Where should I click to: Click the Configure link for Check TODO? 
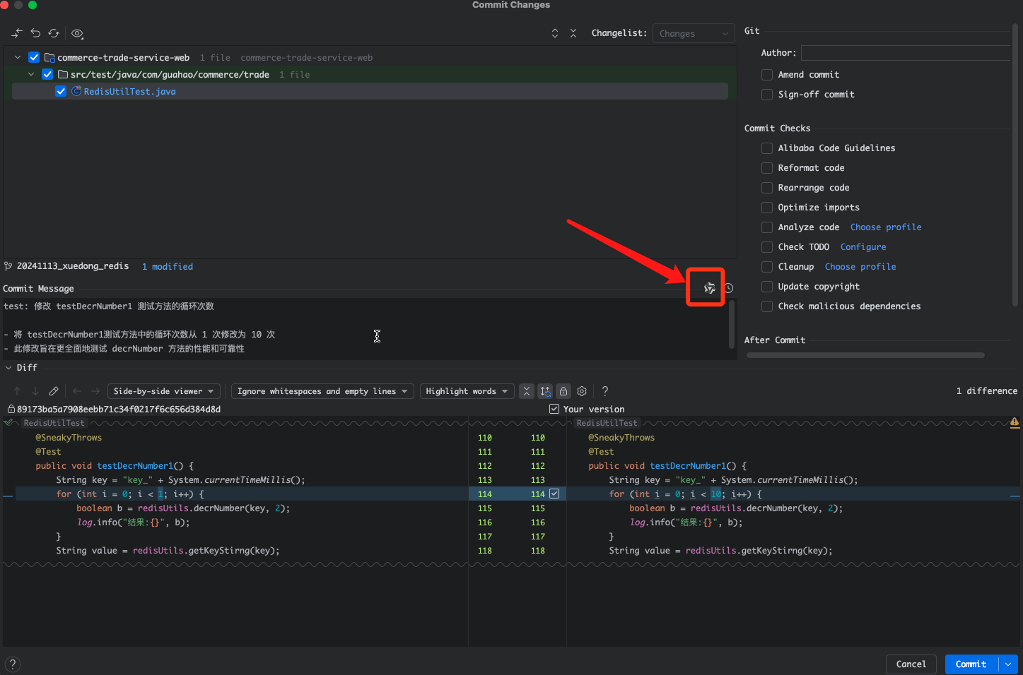tap(863, 247)
